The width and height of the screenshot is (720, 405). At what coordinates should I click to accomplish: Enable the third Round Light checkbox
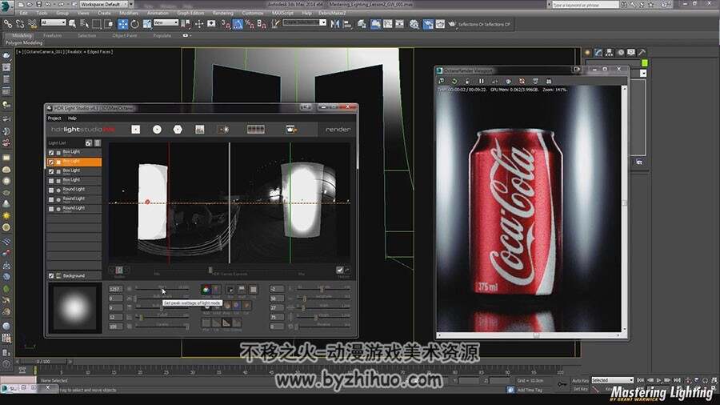[51, 209]
